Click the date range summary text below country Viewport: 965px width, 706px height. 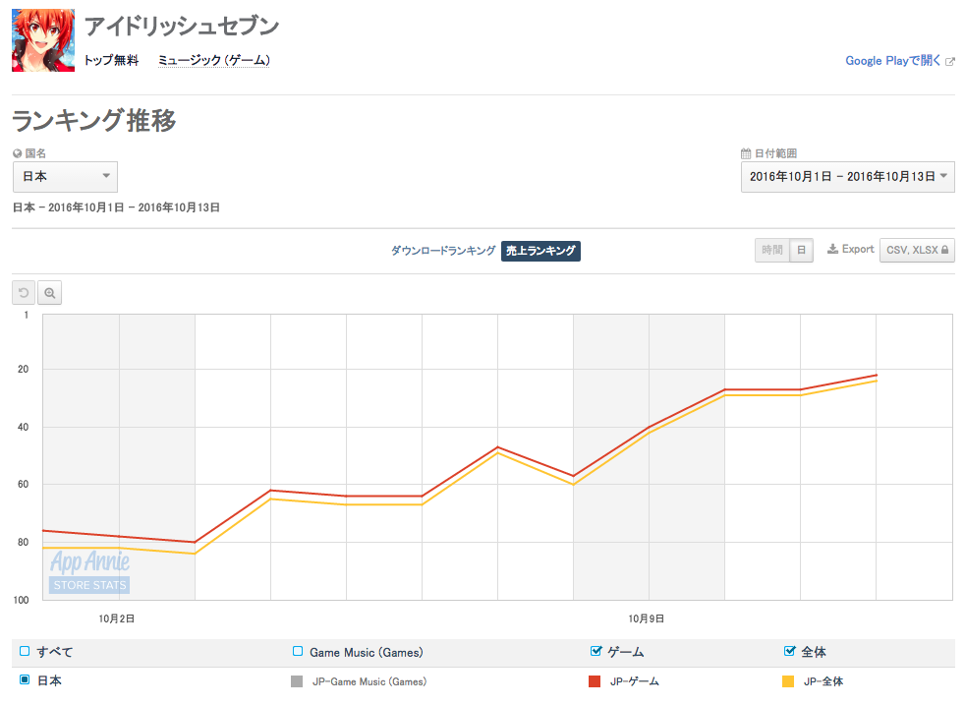tap(116, 207)
